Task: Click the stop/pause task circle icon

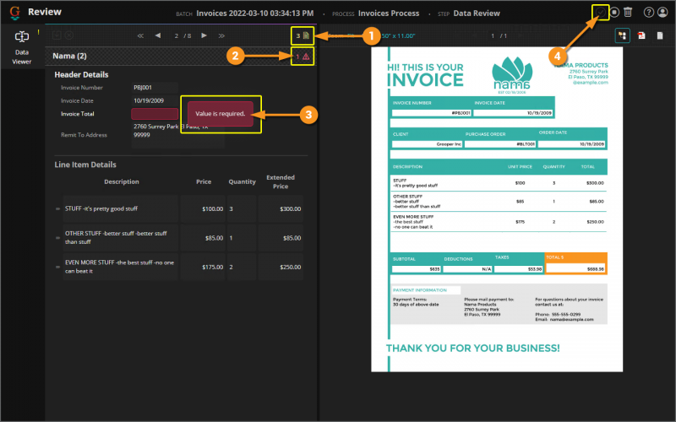Action: (x=614, y=12)
